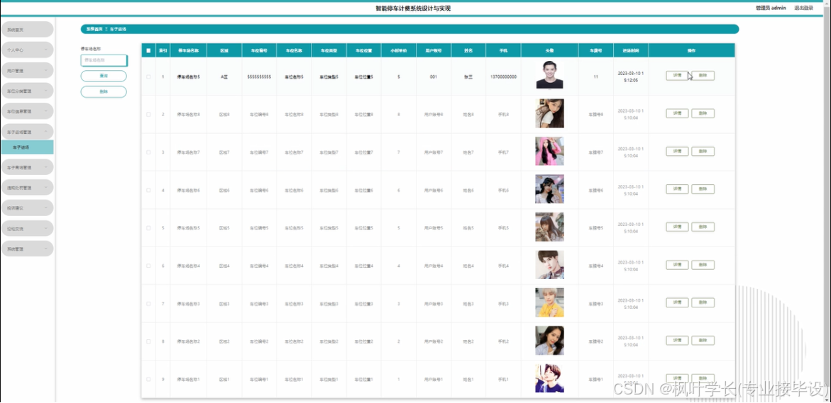Open avatar thumbnail in row 停车场名称2
Screen dimensions: 831x403
tap(549, 340)
